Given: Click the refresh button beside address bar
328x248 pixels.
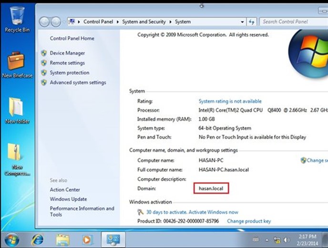Looking at the screenshot, I should [x=251, y=22].
